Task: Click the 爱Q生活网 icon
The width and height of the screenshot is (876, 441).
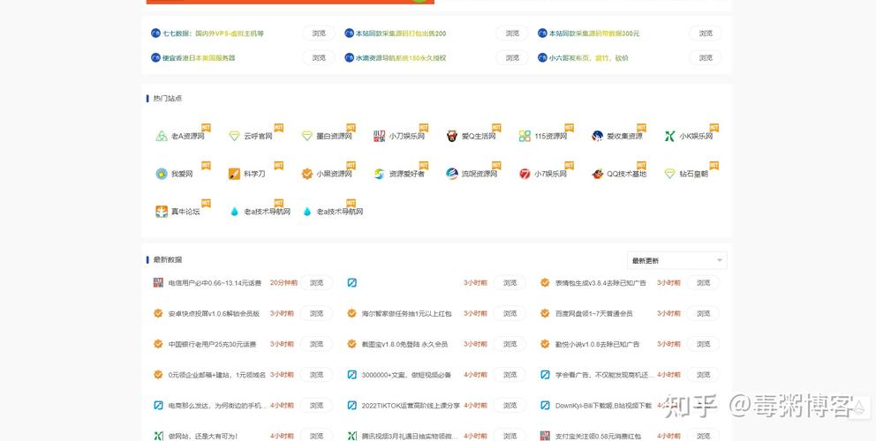Action: [452, 136]
